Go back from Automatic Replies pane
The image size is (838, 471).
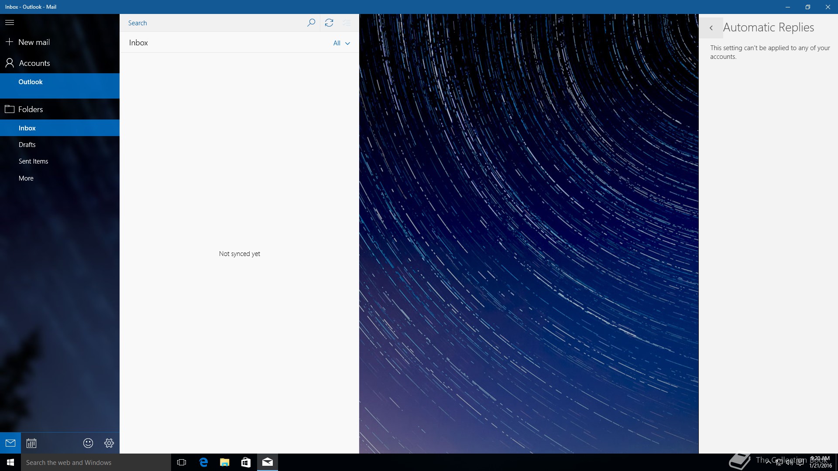(711, 28)
